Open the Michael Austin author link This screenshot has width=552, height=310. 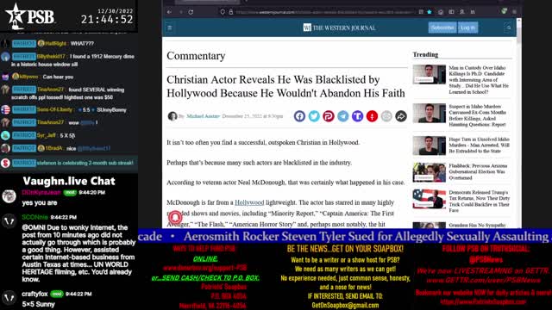pos(204,116)
